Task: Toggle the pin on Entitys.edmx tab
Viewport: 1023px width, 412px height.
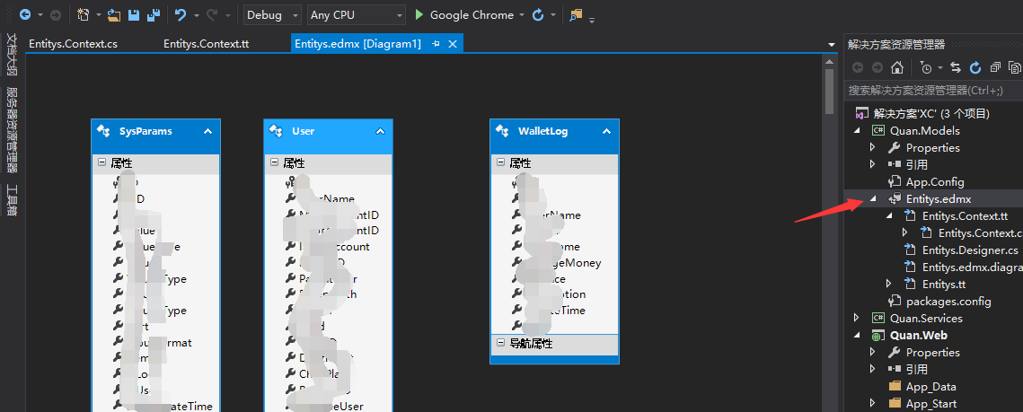Action: tap(436, 43)
